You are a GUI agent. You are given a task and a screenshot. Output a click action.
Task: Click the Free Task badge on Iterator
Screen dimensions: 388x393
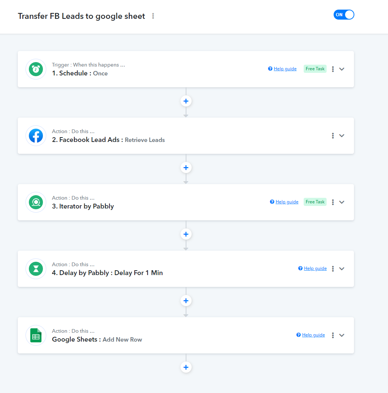(315, 202)
